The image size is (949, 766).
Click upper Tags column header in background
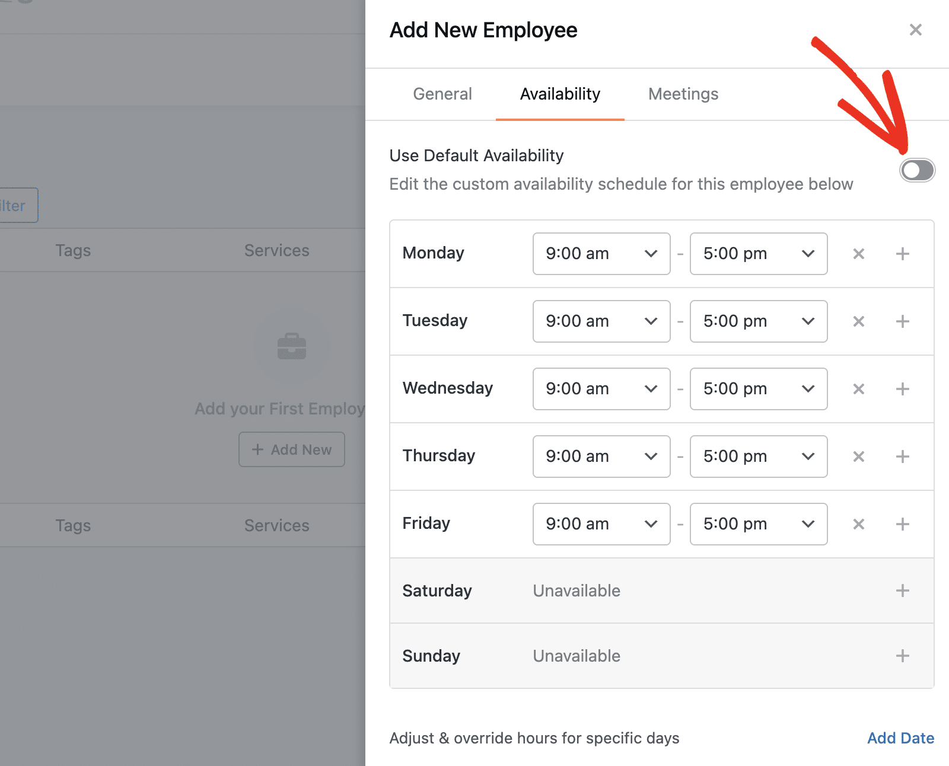point(73,250)
